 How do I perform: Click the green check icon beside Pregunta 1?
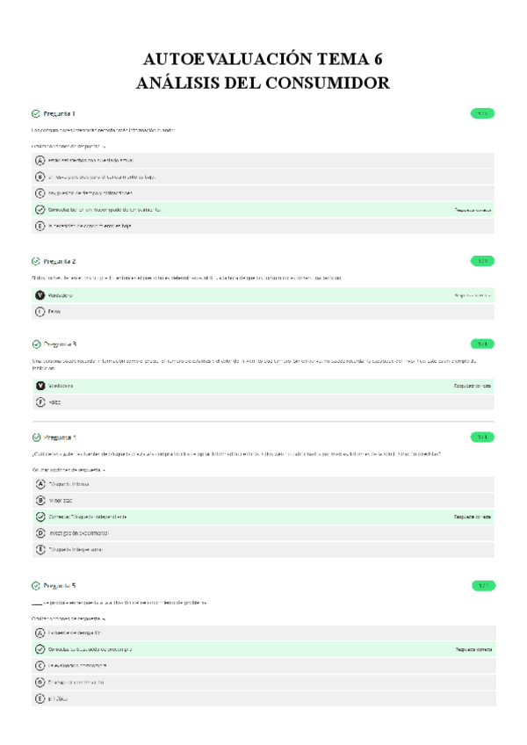coord(35,113)
